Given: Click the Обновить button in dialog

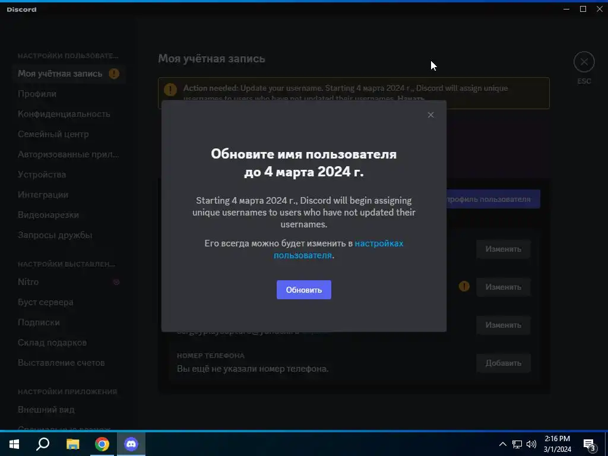Looking at the screenshot, I should pyautogui.click(x=303, y=290).
